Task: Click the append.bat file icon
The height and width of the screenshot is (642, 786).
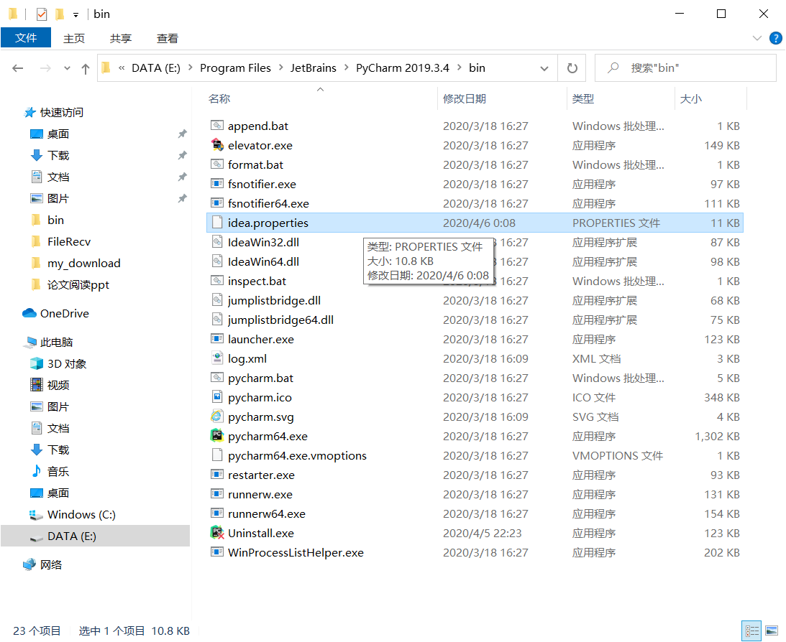Action: click(x=217, y=126)
